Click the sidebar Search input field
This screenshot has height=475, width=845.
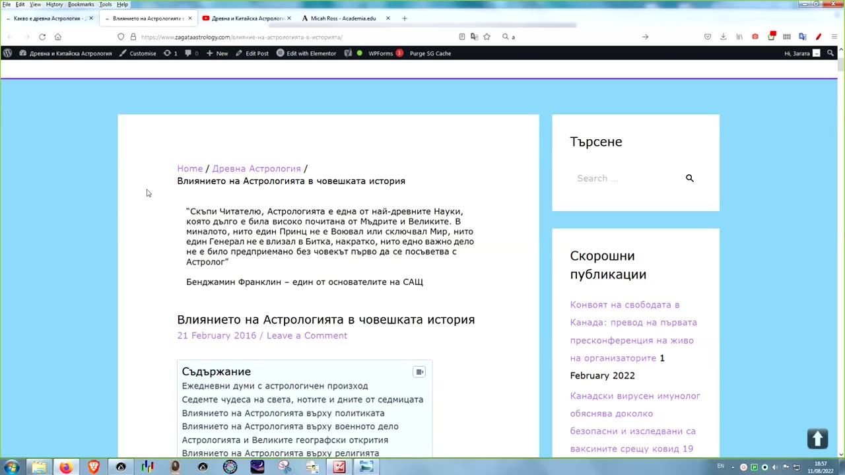626,178
